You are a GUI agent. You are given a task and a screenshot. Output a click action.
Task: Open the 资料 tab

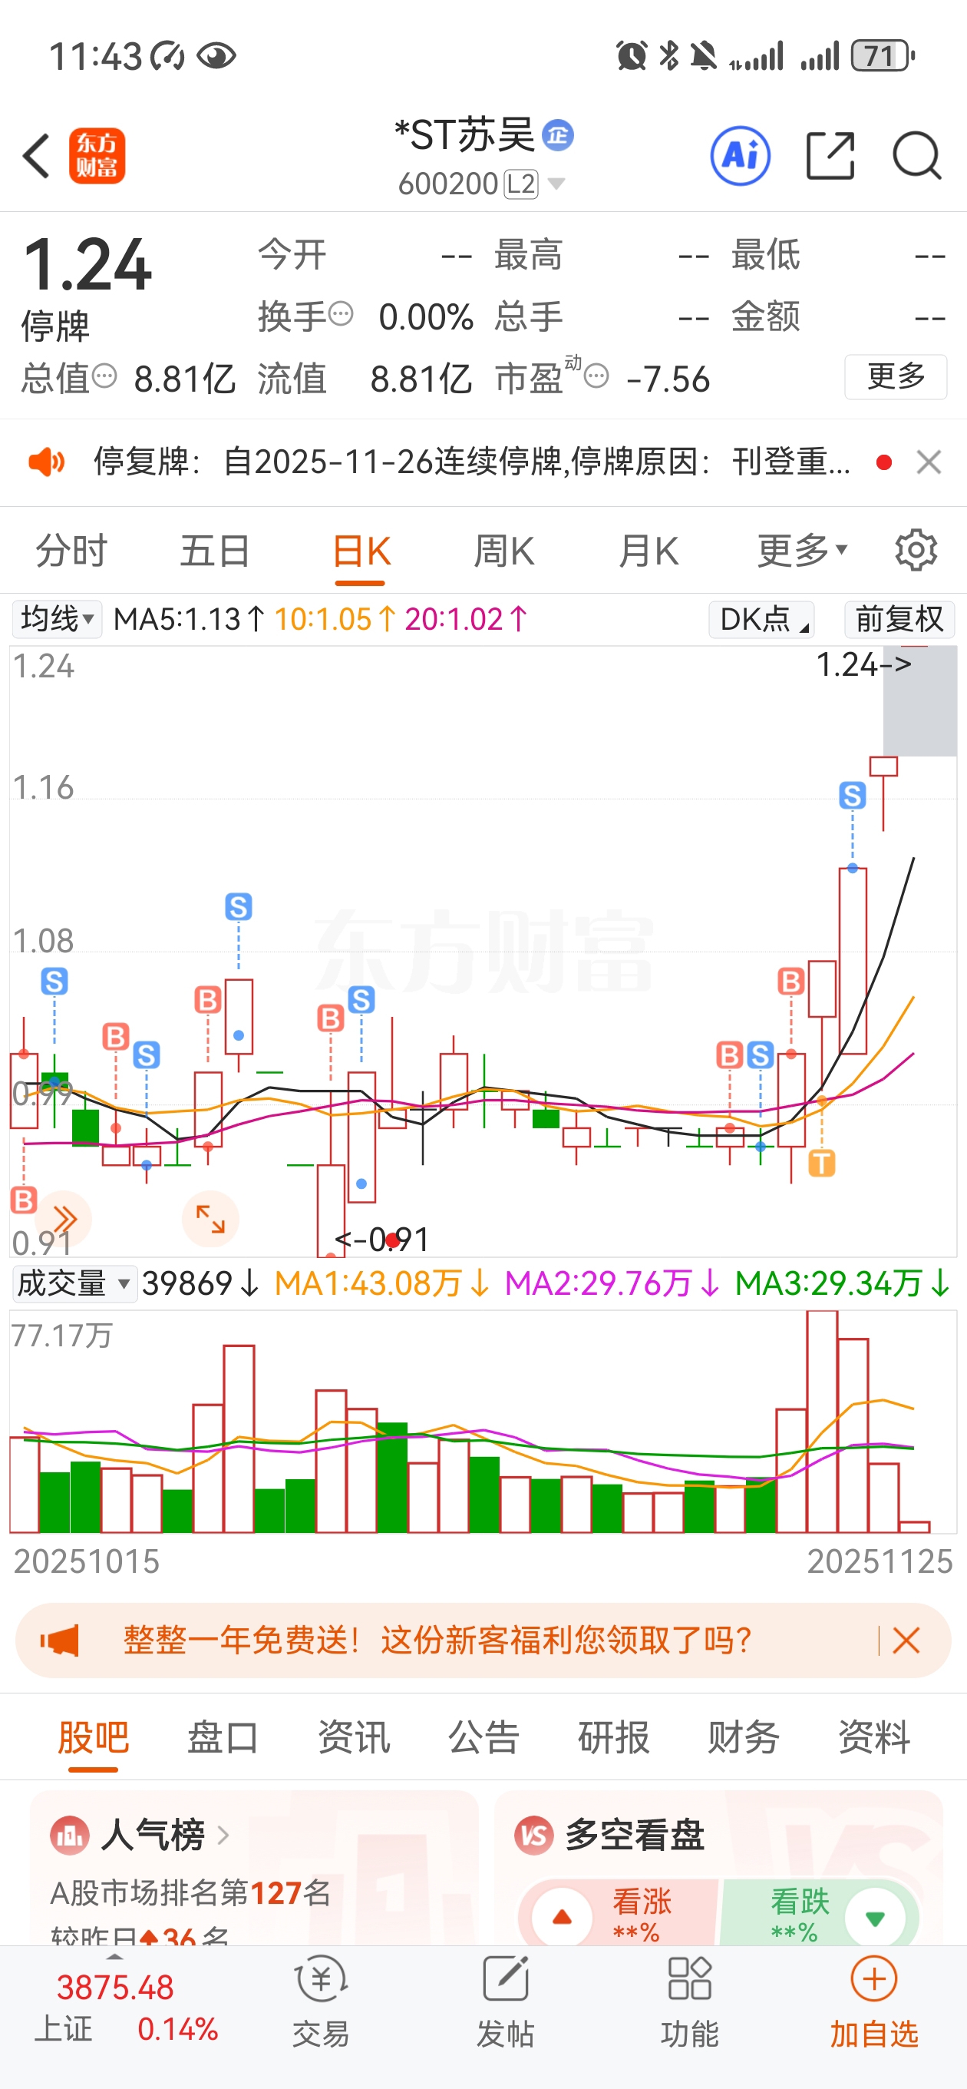pos(874,1737)
